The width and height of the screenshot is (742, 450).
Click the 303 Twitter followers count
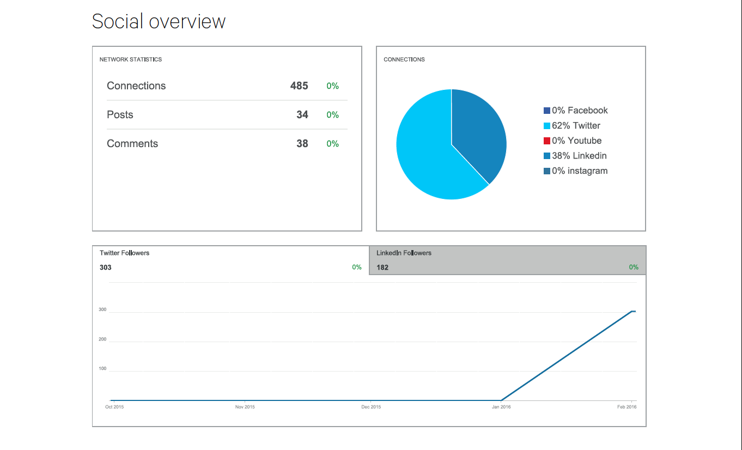[106, 267]
